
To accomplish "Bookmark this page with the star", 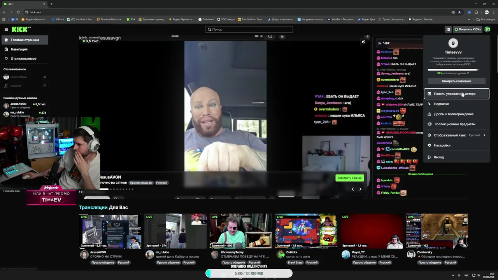I will click(459, 12).
